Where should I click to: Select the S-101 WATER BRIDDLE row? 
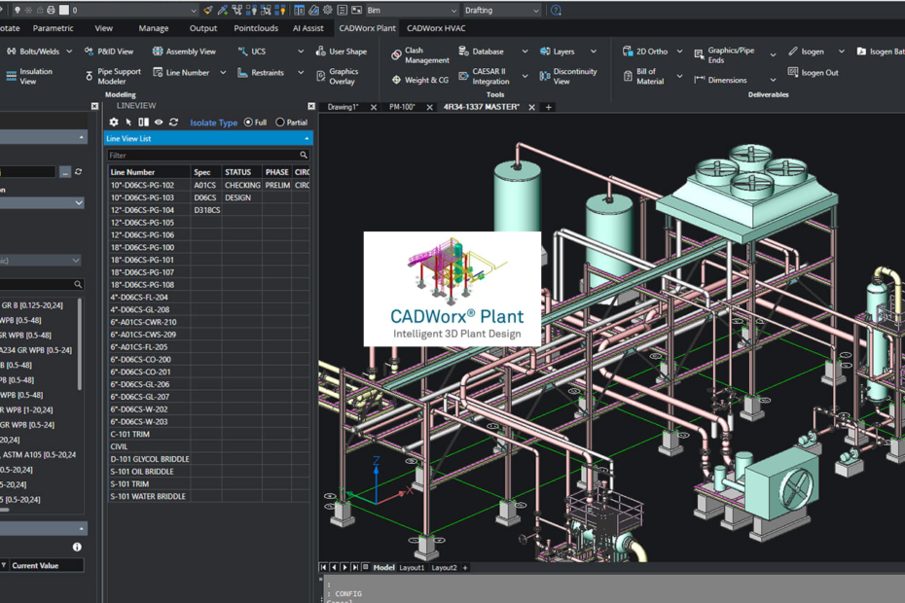[x=209, y=496]
